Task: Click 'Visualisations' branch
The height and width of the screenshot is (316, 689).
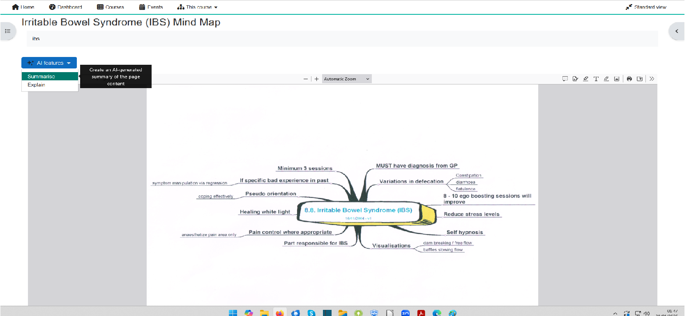Action: [391, 246]
